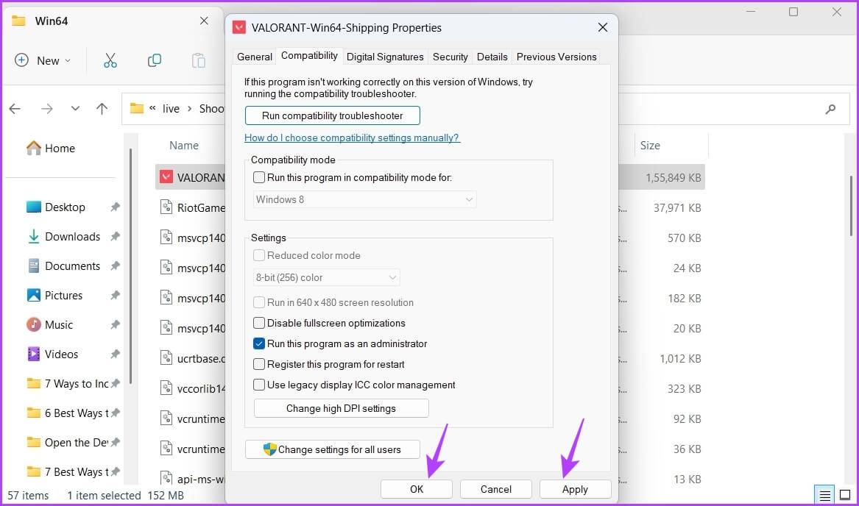
Task: Close the Win64 Explorer tab
Action: [204, 21]
